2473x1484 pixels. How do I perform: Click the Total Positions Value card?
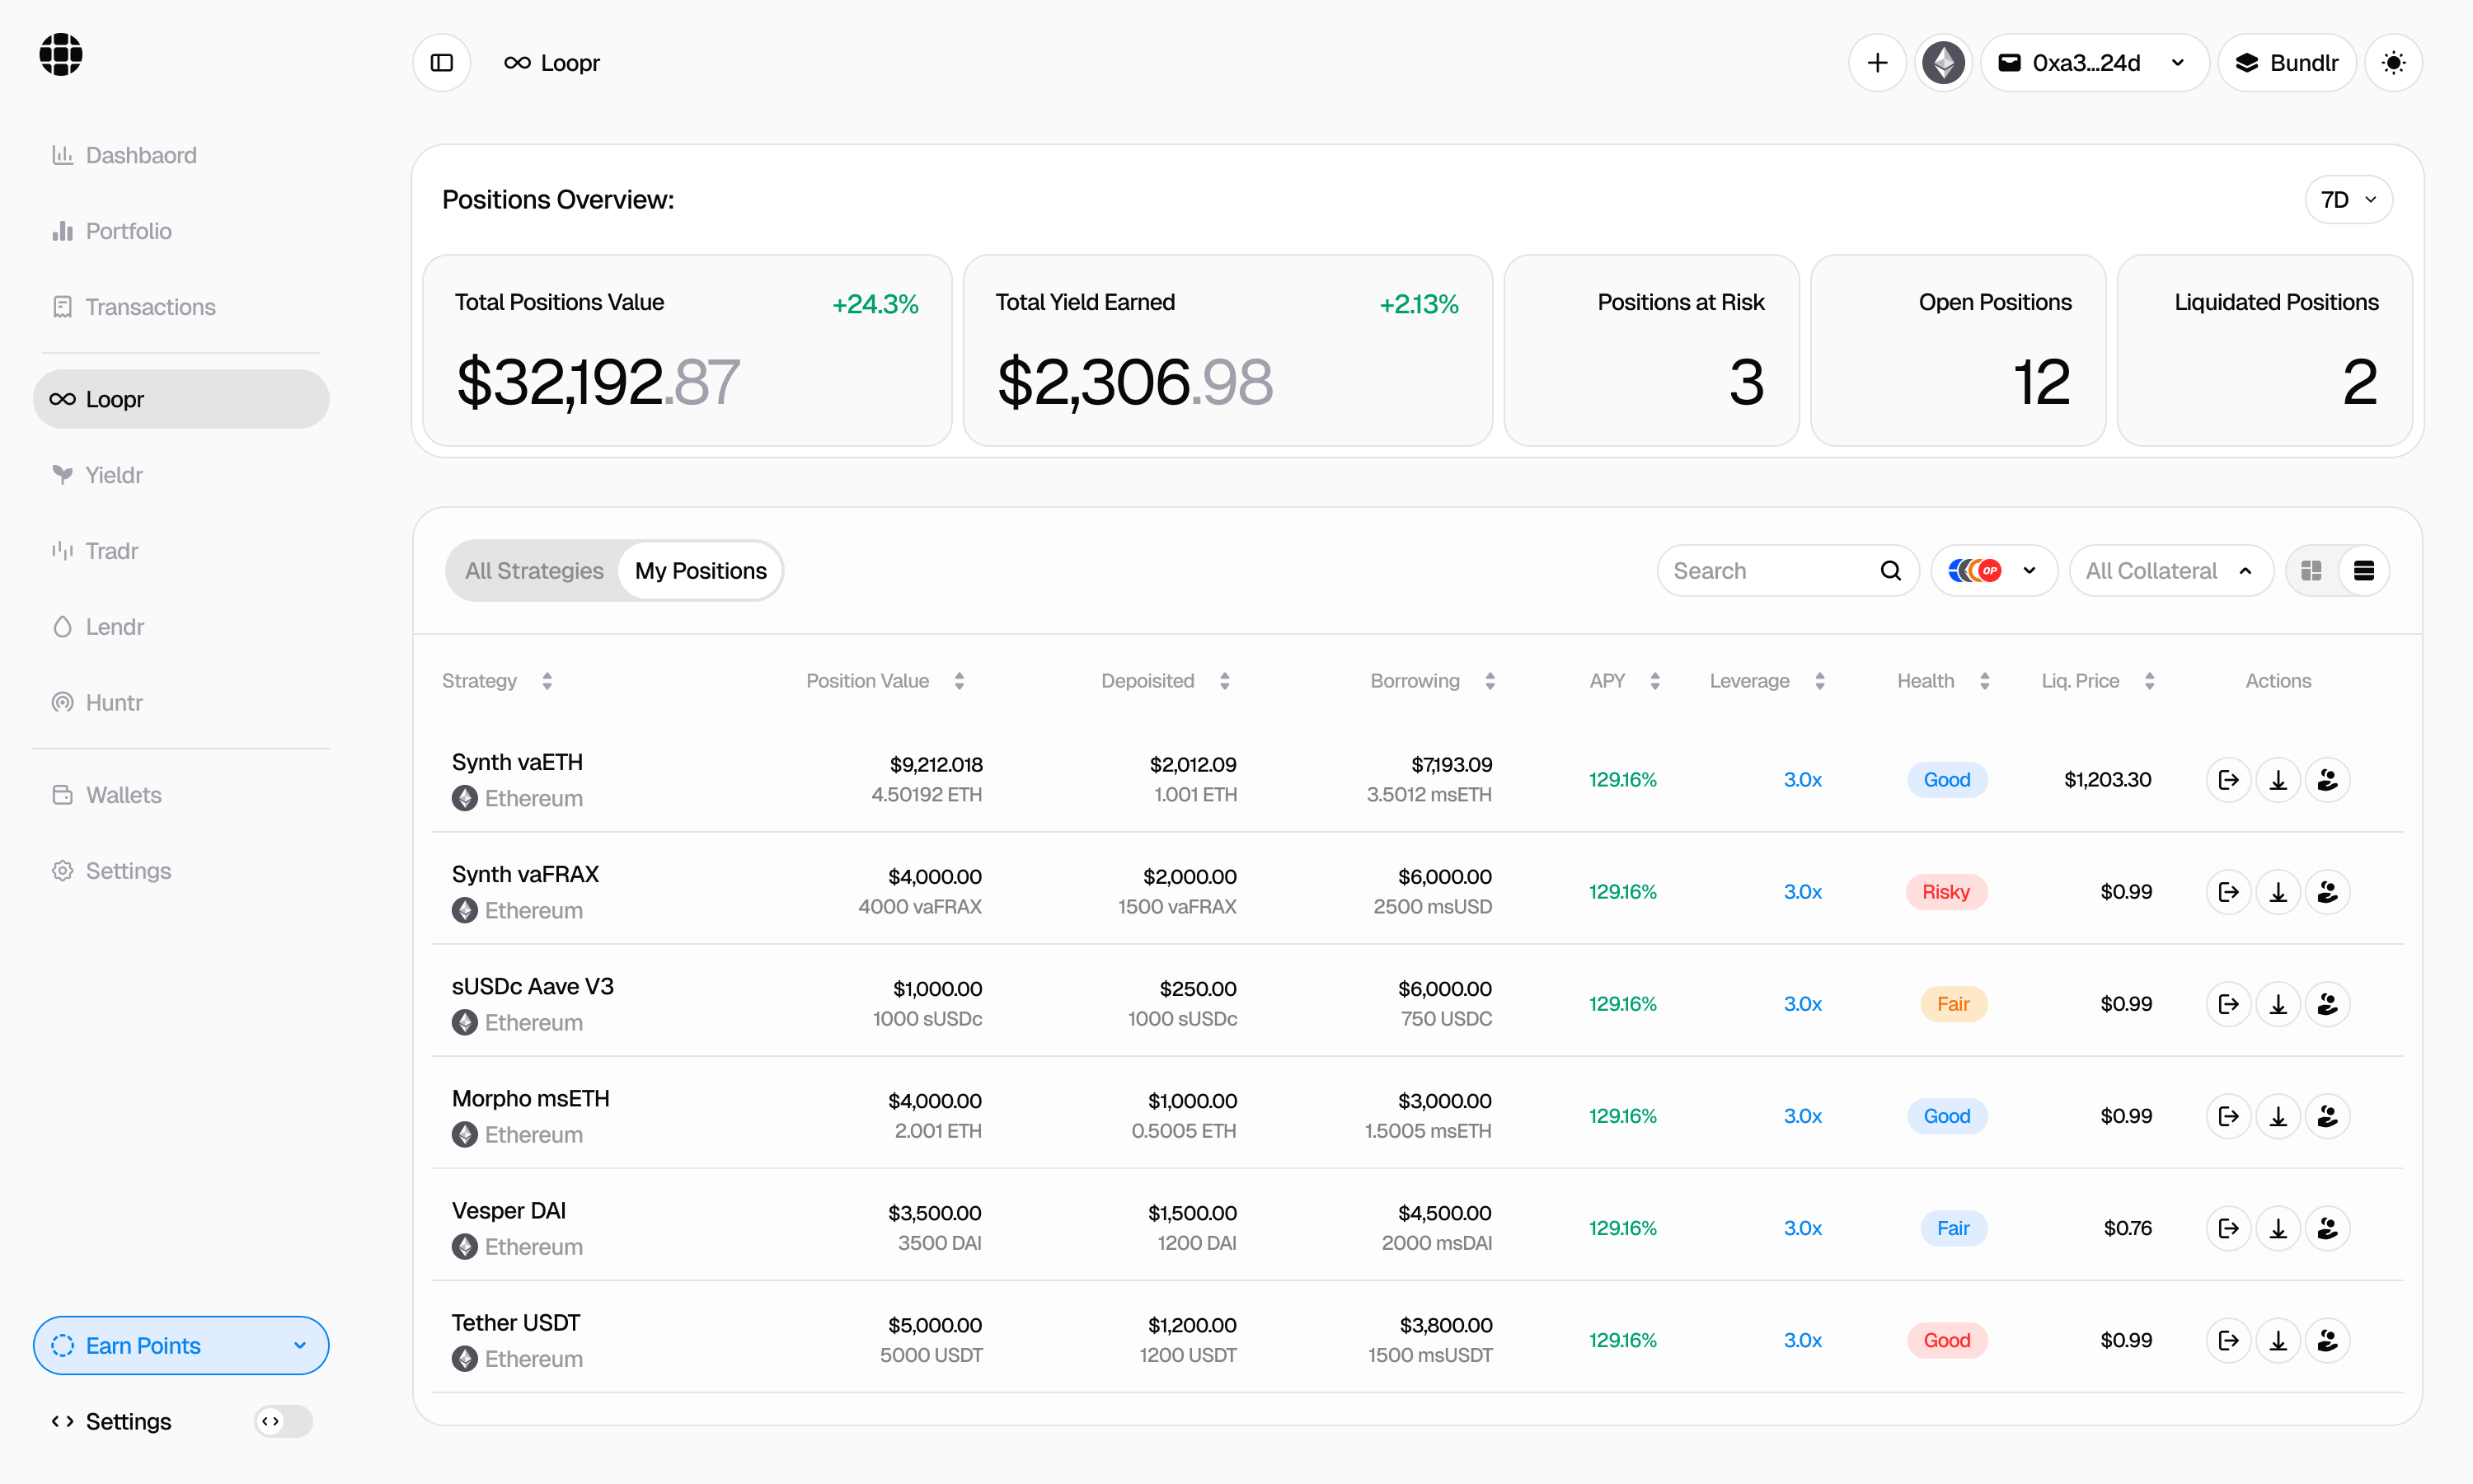pos(687,350)
